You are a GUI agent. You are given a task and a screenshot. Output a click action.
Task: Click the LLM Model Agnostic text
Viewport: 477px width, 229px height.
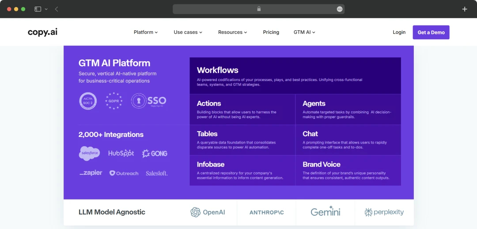point(112,212)
